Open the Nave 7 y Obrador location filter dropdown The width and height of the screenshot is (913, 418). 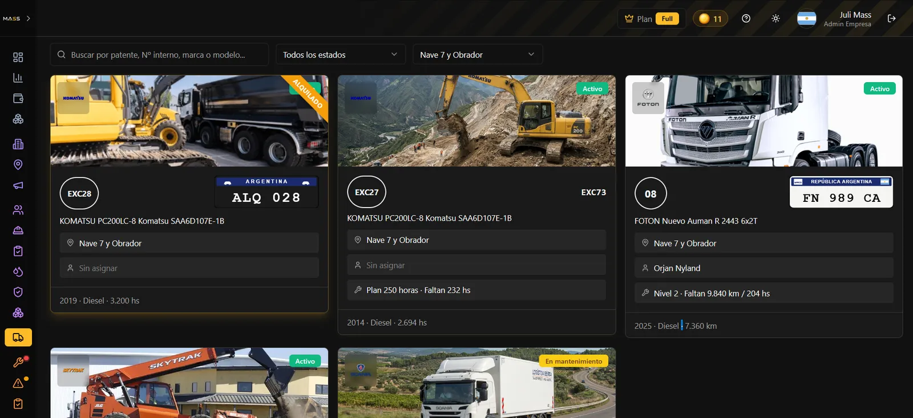[478, 55]
